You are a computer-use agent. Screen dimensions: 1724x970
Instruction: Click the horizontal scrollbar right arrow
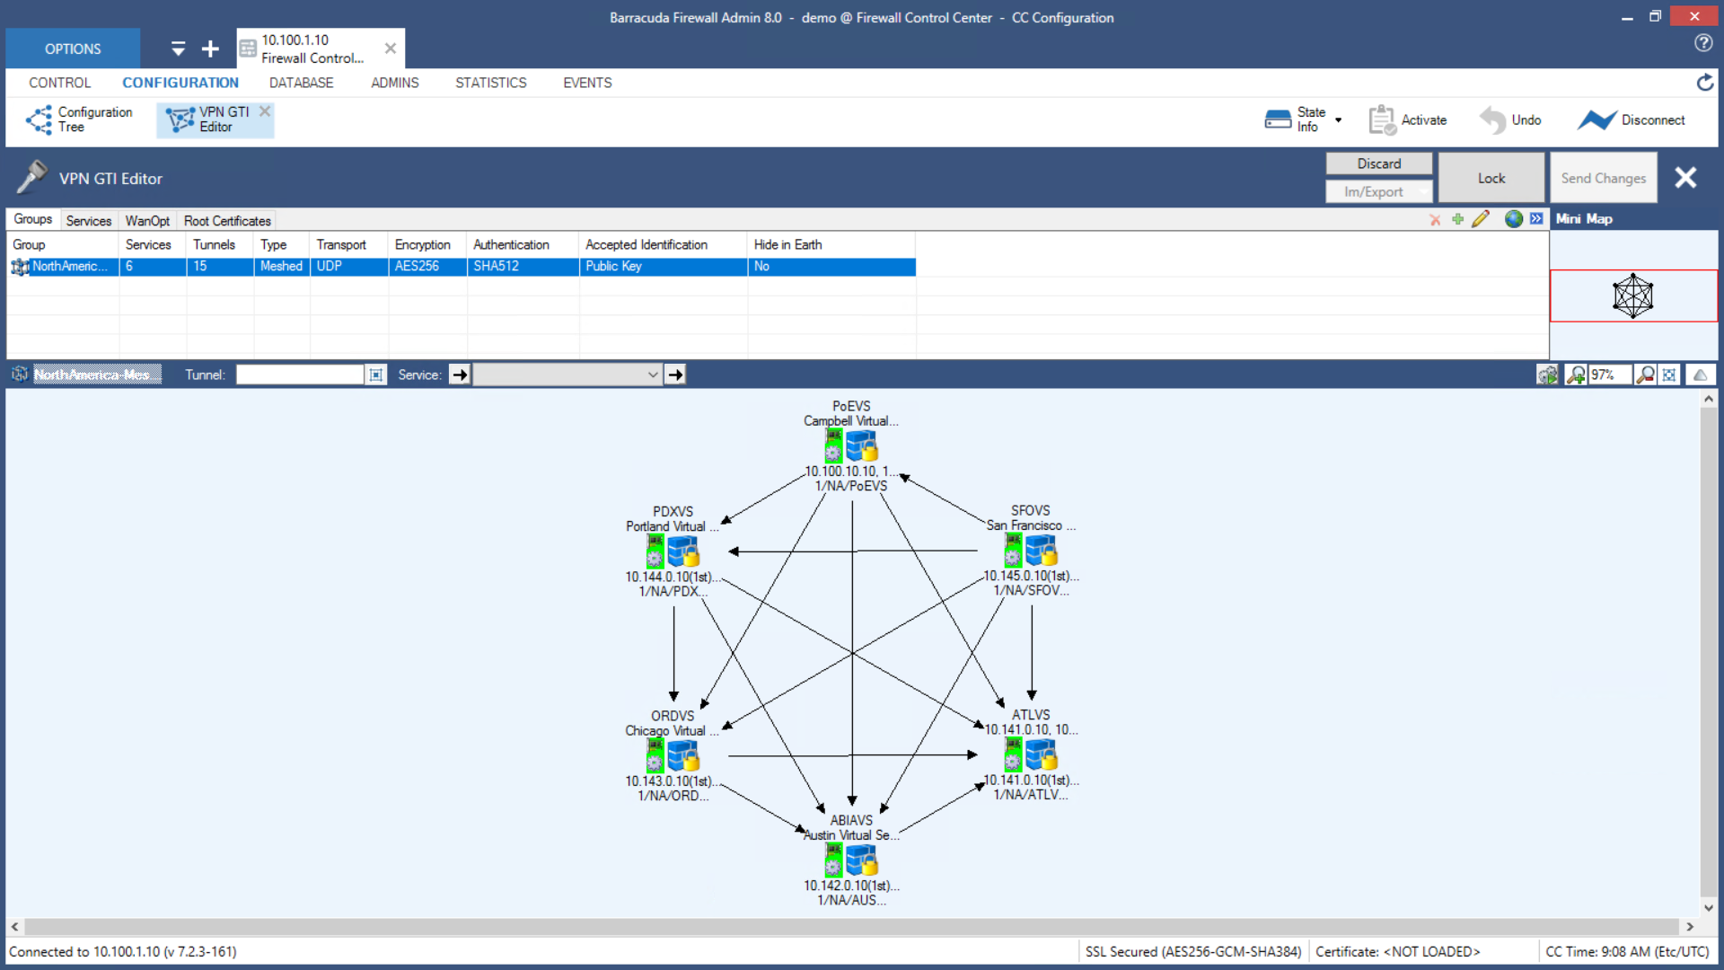1689,926
